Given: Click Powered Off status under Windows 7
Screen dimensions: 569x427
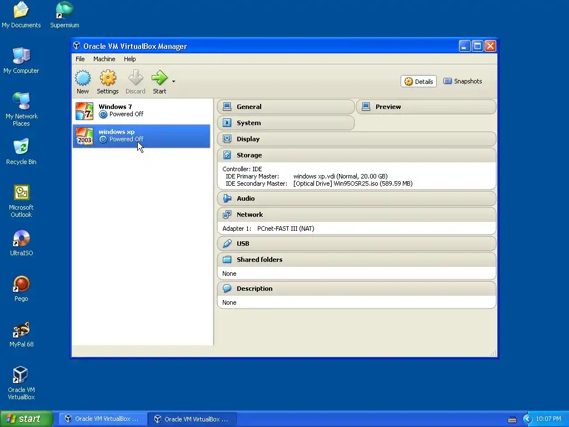Looking at the screenshot, I should click(126, 114).
